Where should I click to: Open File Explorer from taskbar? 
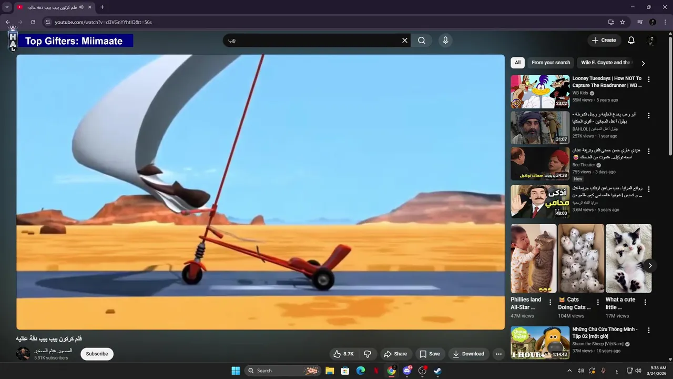click(330, 371)
